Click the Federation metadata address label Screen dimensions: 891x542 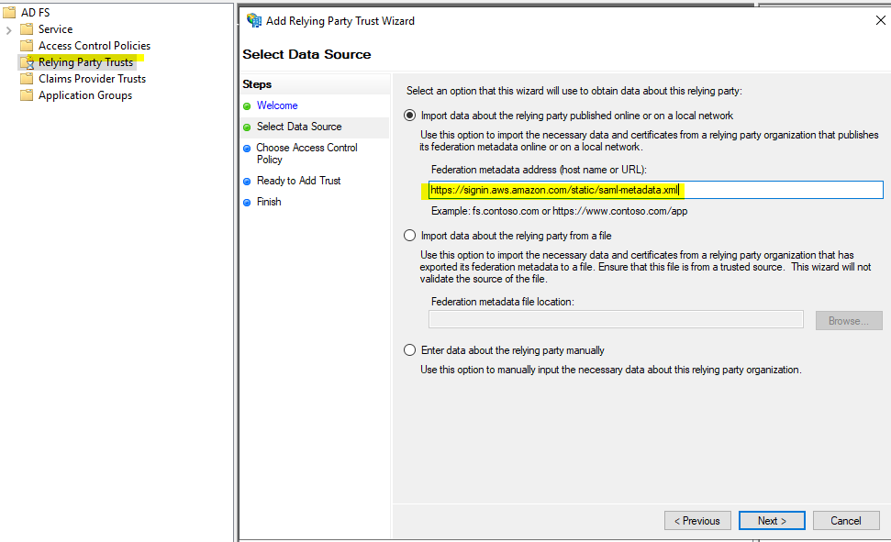pos(539,170)
